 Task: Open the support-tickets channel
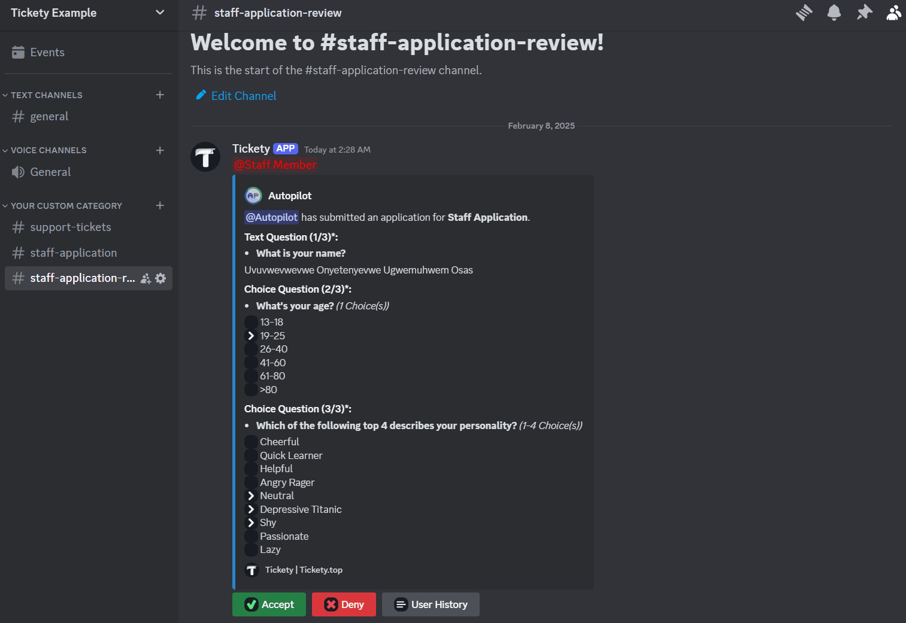click(x=70, y=227)
